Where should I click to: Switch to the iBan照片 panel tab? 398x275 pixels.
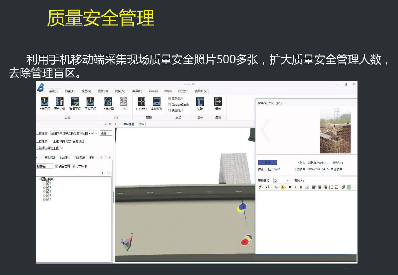pyautogui.click(x=65, y=158)
